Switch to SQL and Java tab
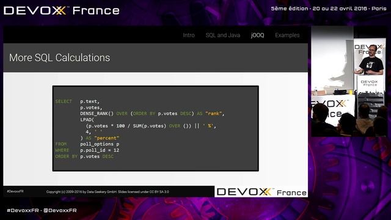 222,35
